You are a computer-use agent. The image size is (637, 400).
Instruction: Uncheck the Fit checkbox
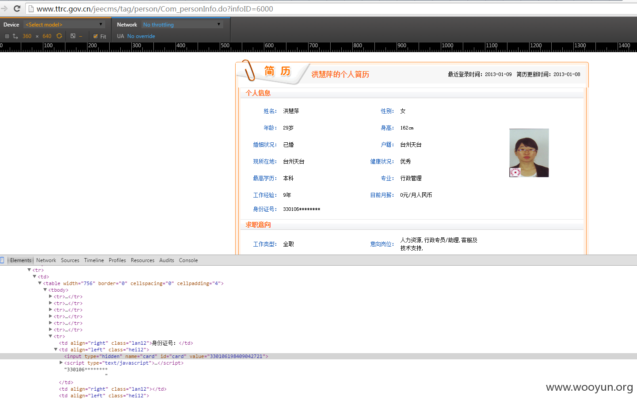coord(95,36)
